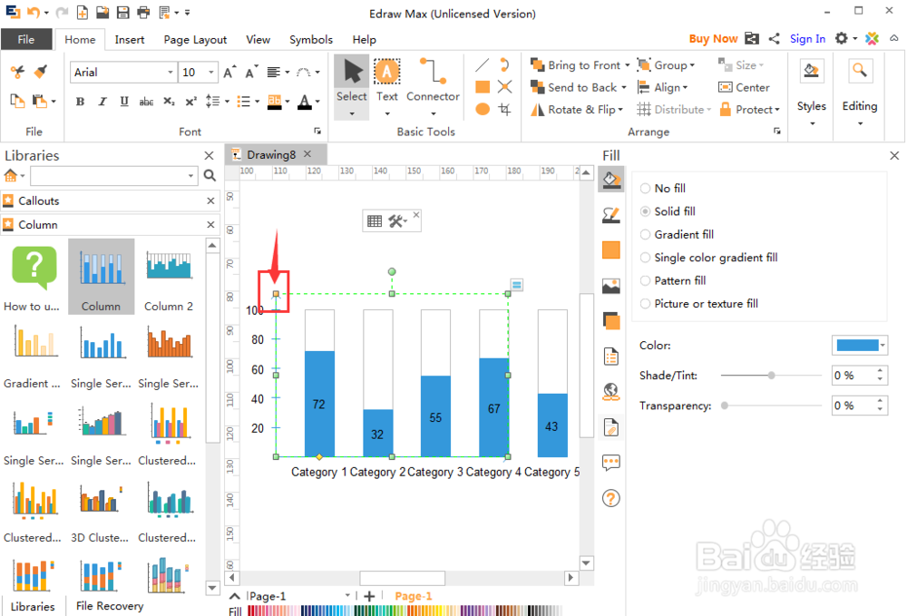This screenshot has height=616, width=907.
Task: Switch to the Page Layout tab
Action: click(x=195, y=39)
